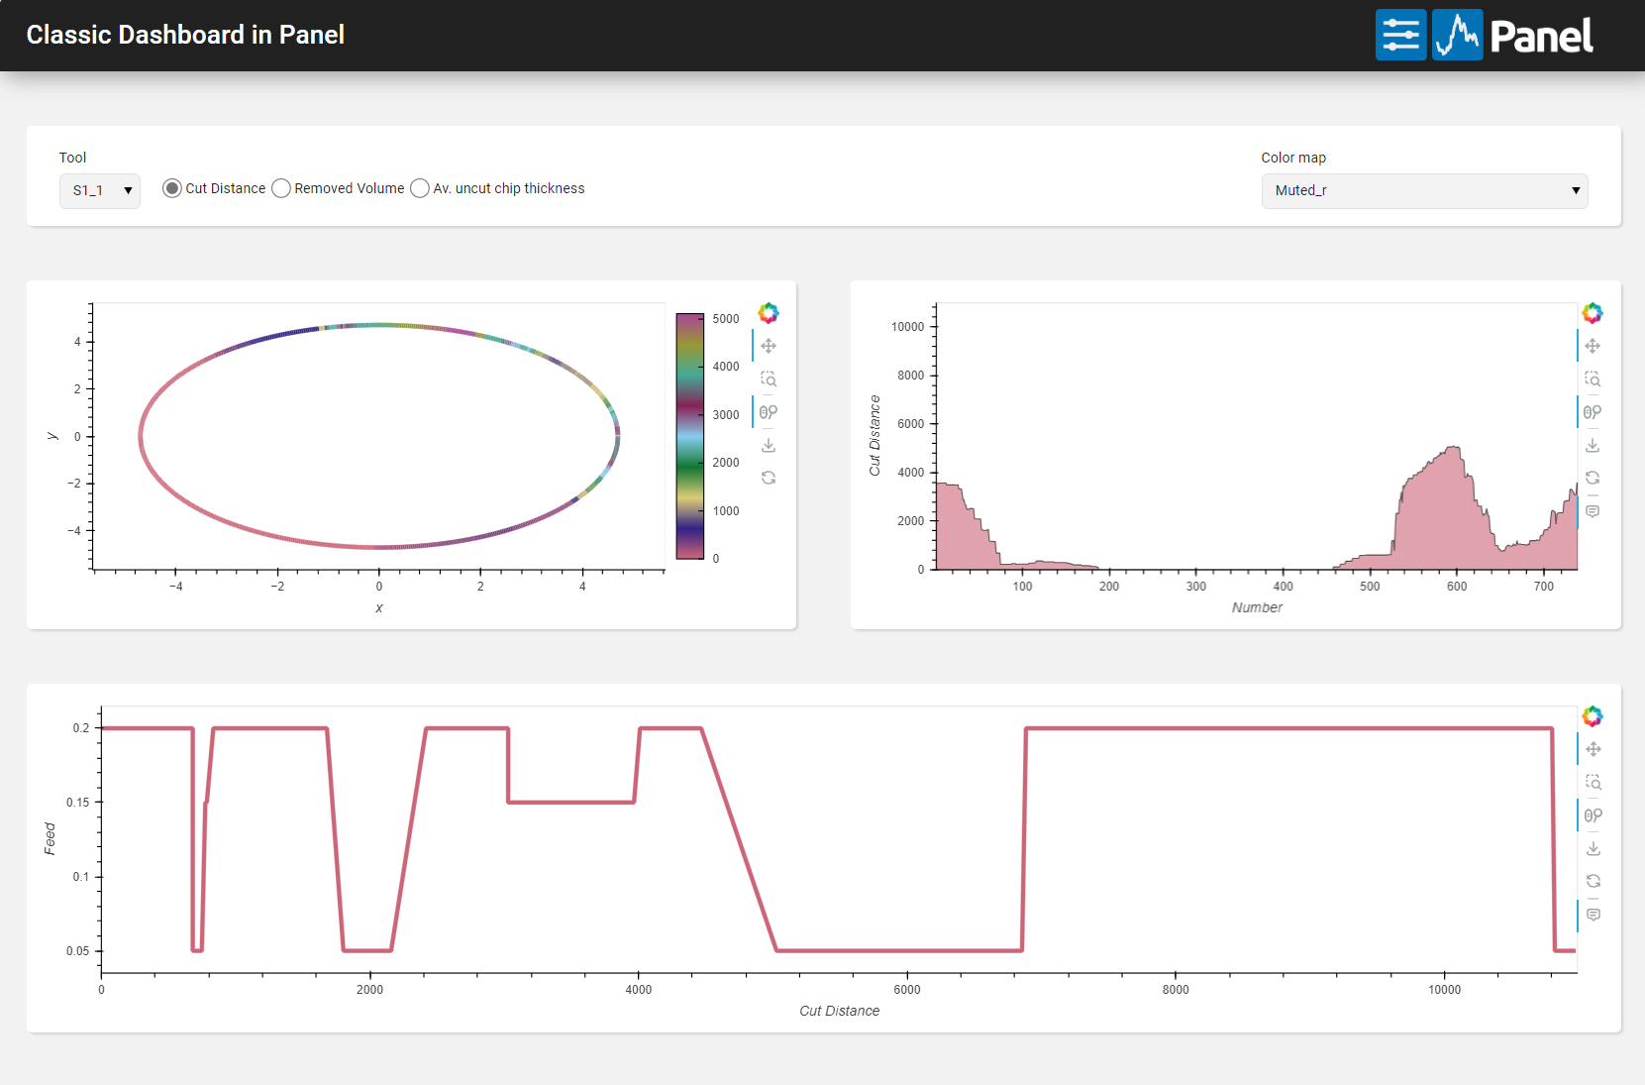This screenshot has width=1645, height=1085.
Task: Reset the Feed line plot view
Action: coord(1594,882)
